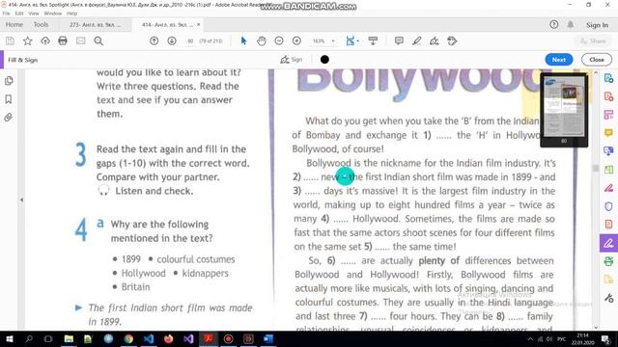
Task: Pick the black color swatch
Action: pyautogui.click(x=324, y=60)
